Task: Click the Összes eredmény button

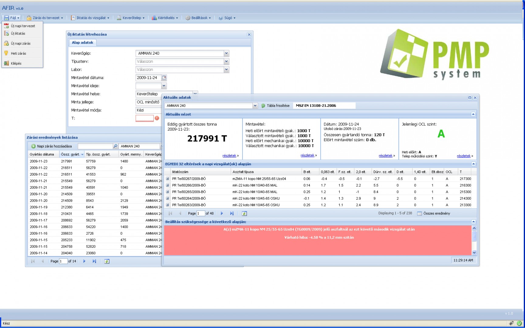Action: pos(434,214)
